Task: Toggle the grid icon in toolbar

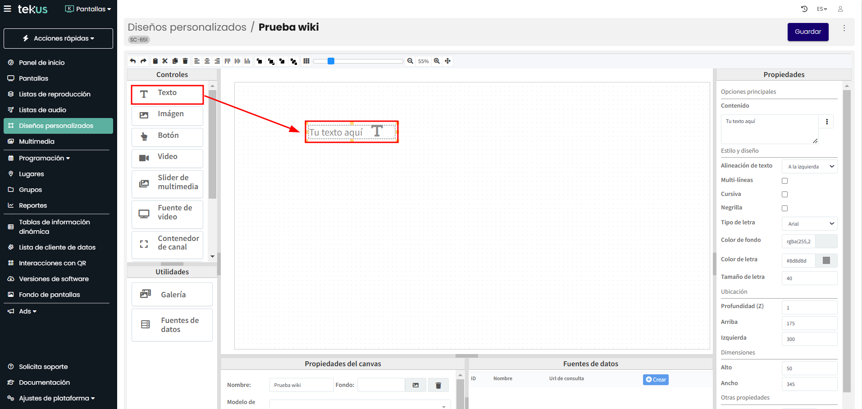Action: (x=306, y=61)
